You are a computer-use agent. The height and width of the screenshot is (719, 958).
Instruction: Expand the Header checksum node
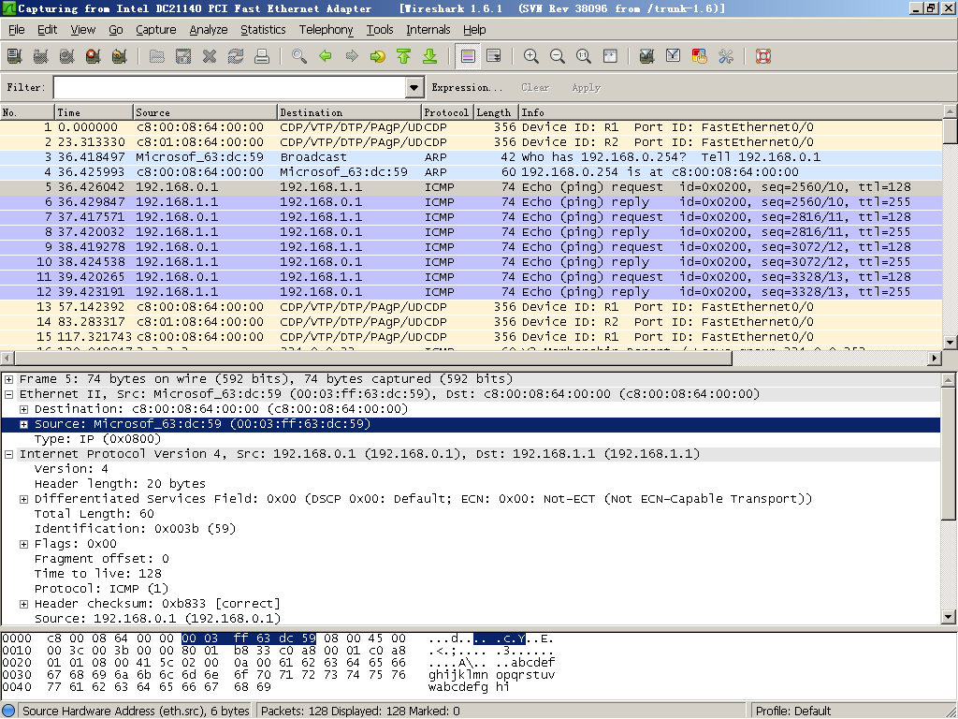[x=23, y=604]
